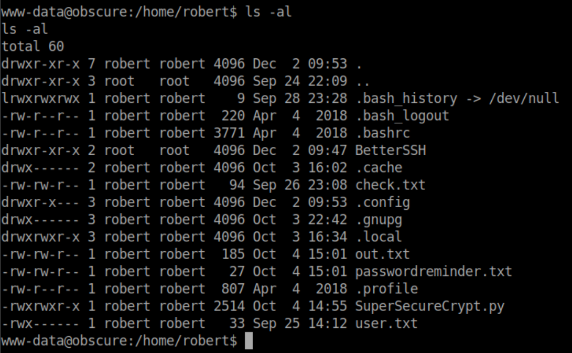Click the lrwxrwxrwx permission string
The height and width of the screenshot is (353, 572).
click(x=40, y=99)
